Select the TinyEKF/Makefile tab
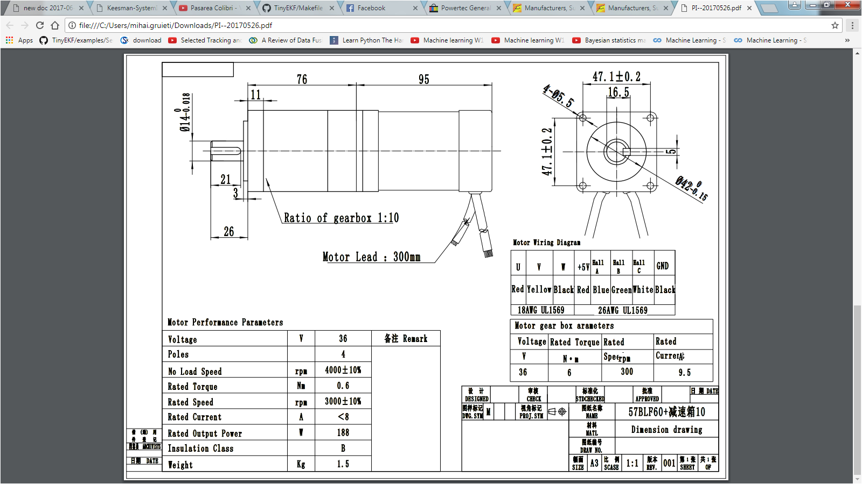Screen dimensions: 862x484 (x=291, y=8)
